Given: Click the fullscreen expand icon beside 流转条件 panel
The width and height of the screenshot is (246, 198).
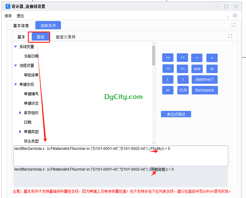Looking at the screenshot, I should tap(234, 25).
